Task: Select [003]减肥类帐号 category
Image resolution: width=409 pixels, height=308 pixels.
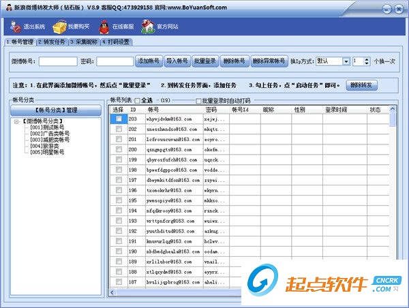Action: pyautogui.click(x=50, y=140)
